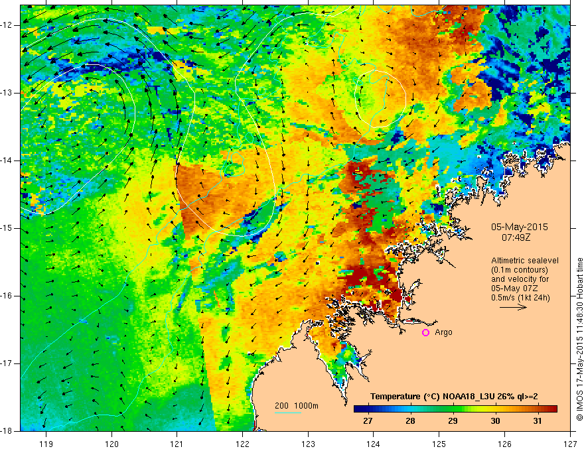Click the IMOS copyright timestamp text
Viewport: 584px width, 451px height.
(x=579, y=339)
